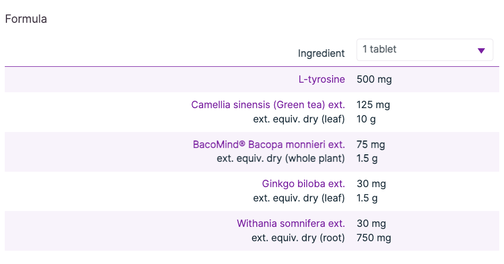The height and width of the screenshot is (264, 504).
Task: Select the 500 mg L-tyrosine amount
Action: (374, 80)
